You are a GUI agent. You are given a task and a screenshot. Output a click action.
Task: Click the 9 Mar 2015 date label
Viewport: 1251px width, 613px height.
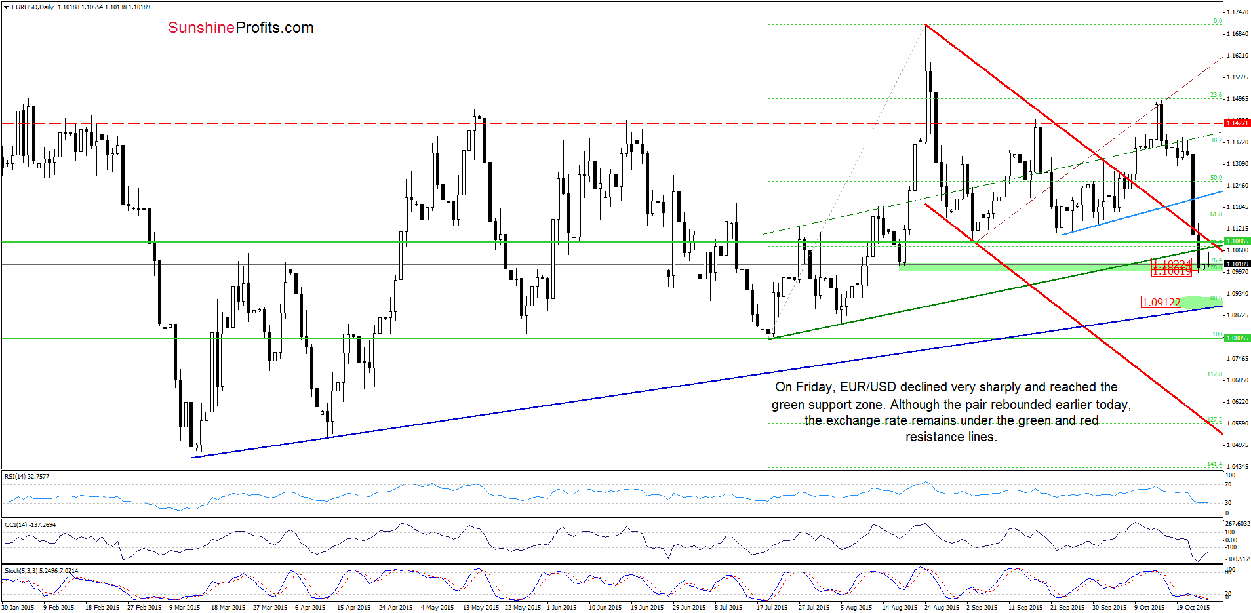click(x=185, y=608)
